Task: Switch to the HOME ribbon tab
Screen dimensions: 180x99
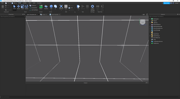Action: click(20, 3)
